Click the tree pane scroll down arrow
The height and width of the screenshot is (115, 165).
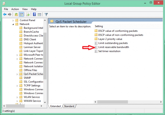point(45,102)
